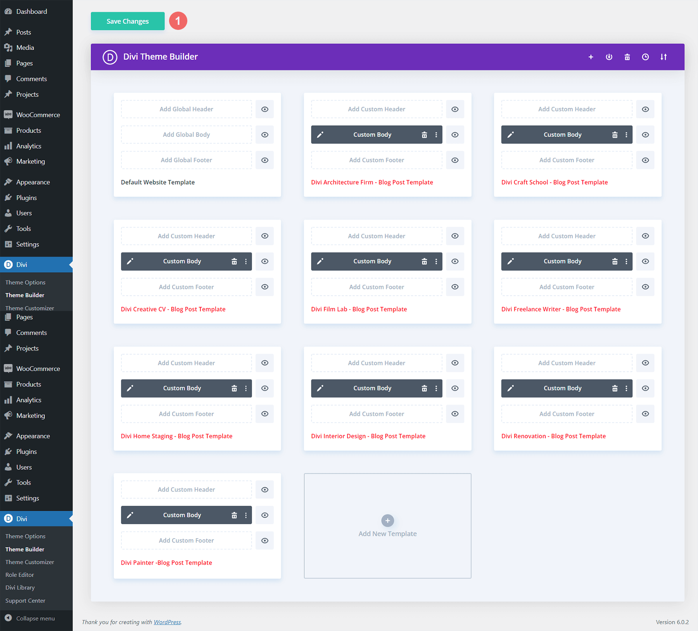Open more options menu for Home Staging Custom Body
This screenshot has width=698, height=631.
pos(246,388)
